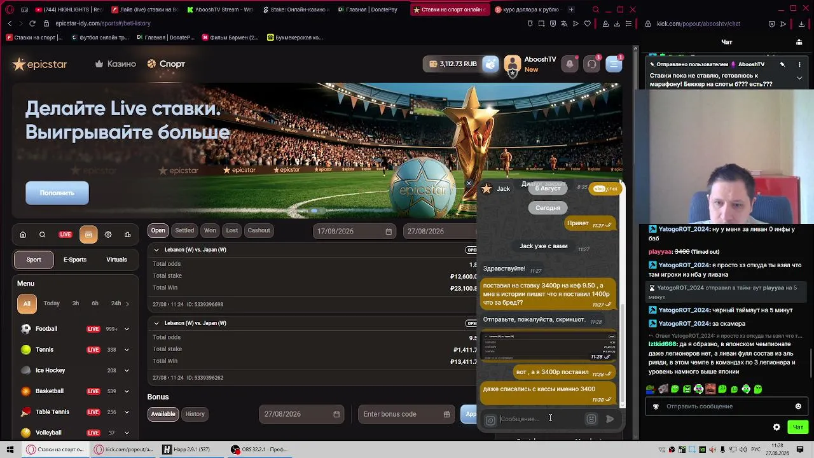Go to the epicstar logo home

[39, 64]
